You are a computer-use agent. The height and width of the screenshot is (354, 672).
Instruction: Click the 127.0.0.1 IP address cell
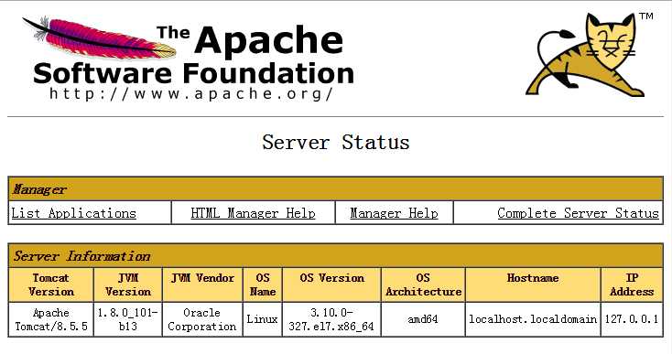(632, 319)
